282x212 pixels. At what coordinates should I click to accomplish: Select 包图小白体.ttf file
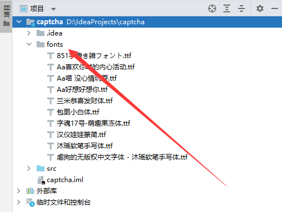click(78, 112)
